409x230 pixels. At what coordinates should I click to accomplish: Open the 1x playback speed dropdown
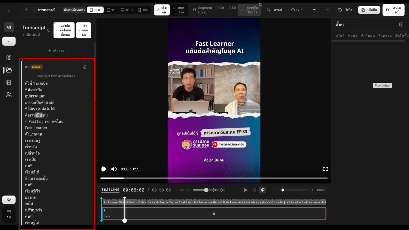point(297,10)
